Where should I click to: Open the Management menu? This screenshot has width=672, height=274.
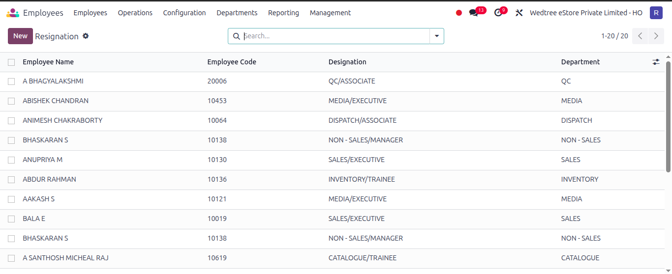tap(330, 13)
